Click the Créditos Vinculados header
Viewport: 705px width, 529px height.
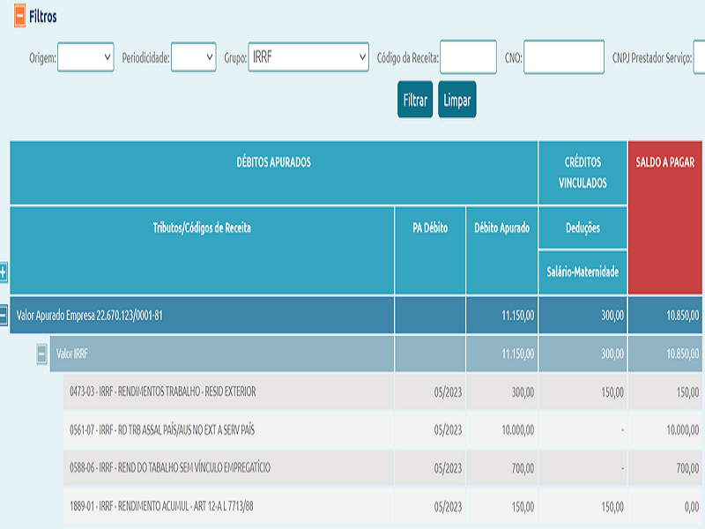click(x=583, y=173)
